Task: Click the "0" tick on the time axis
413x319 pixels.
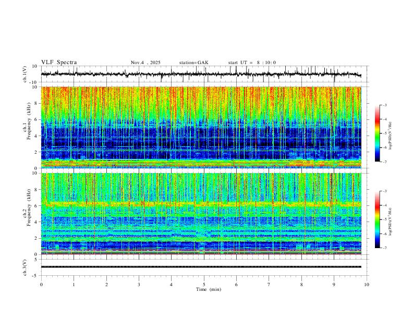Action: [41, 285]
